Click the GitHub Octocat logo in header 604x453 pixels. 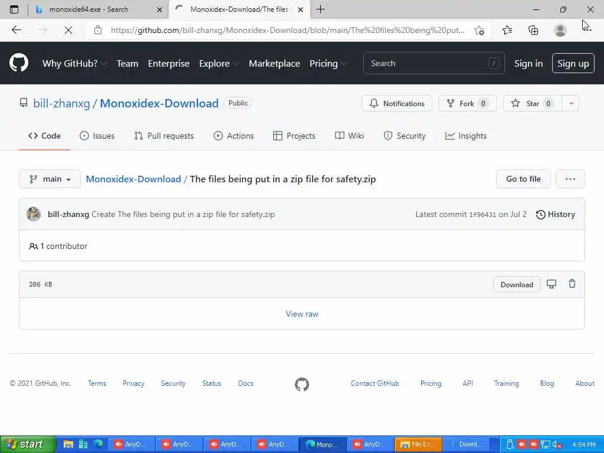coord(18,63)
